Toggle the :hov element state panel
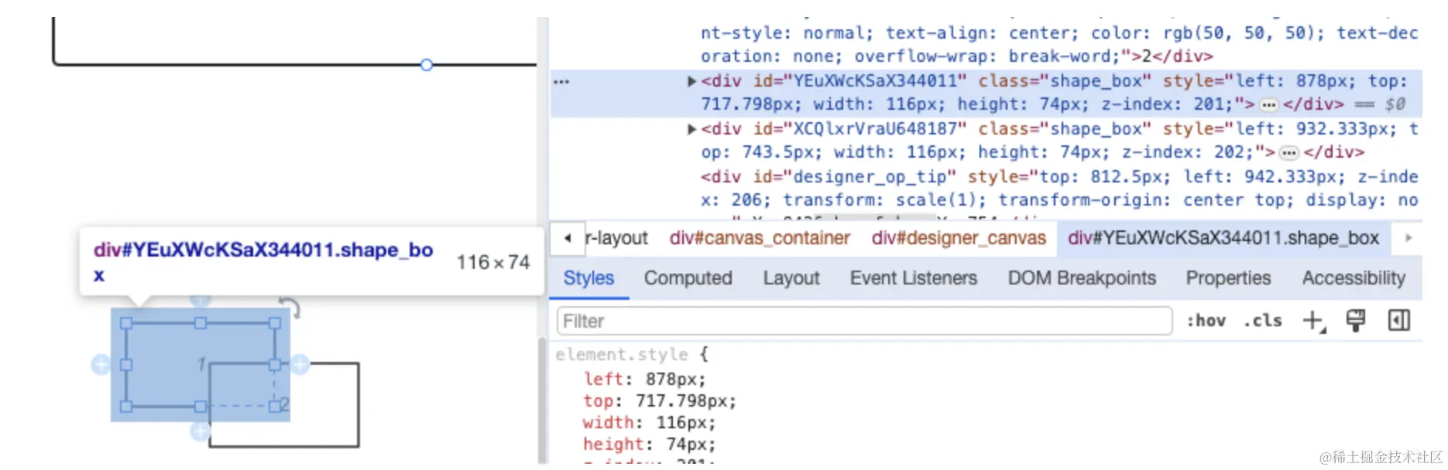This screenshot has width=1448, height=470. click(x=1206, y=321)
